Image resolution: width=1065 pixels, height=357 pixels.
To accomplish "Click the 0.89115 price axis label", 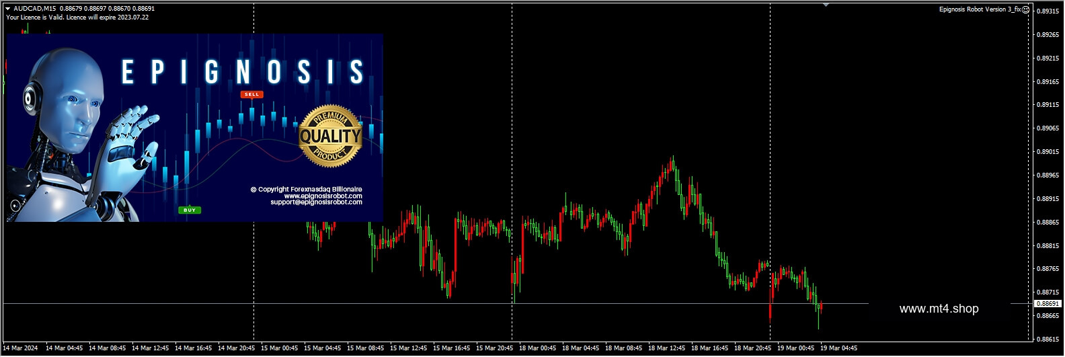I will tap(1048, 105).
